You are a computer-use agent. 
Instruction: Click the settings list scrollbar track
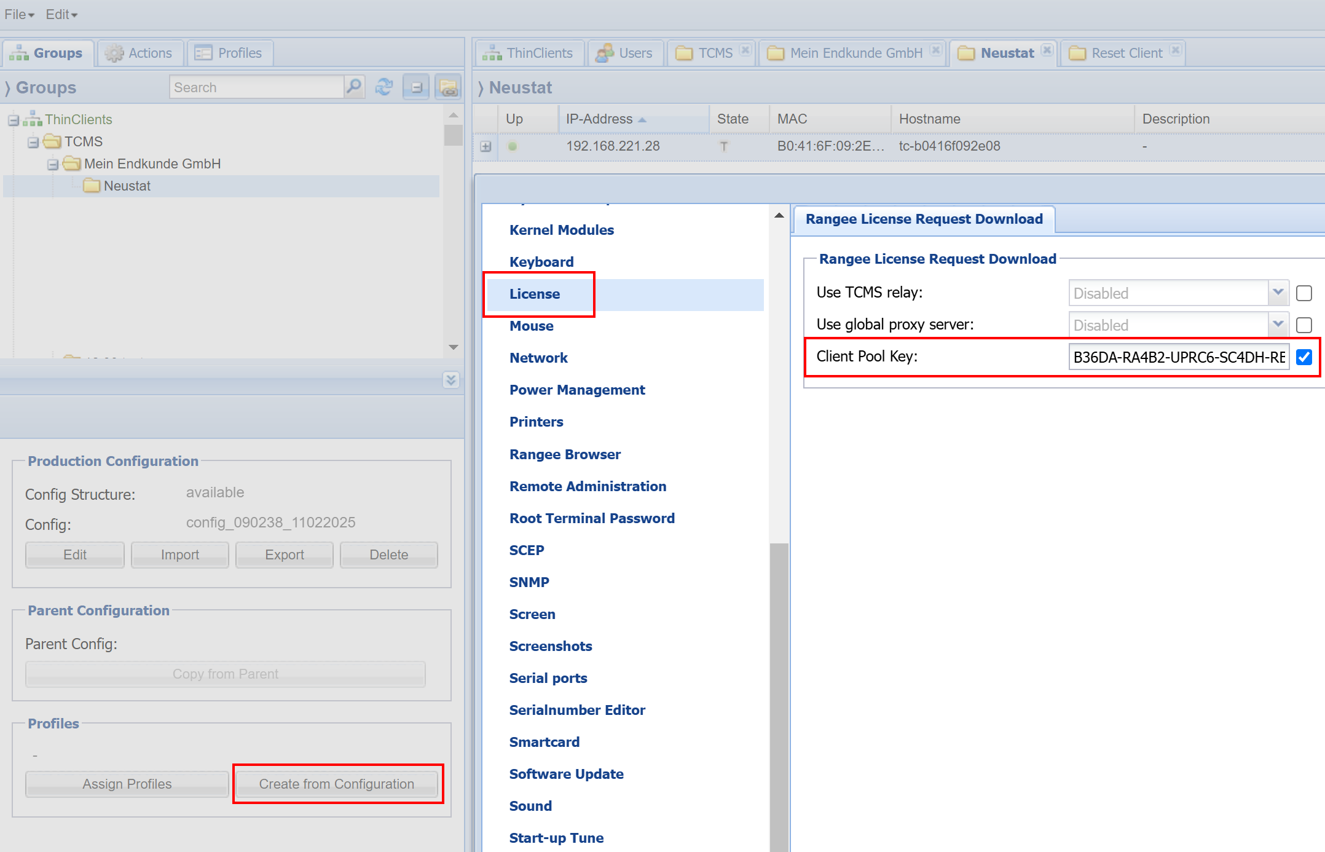[779, 381]
